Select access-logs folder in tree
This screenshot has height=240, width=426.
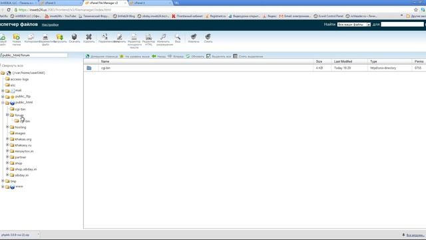pyautogui.click(x=19, y=79)
